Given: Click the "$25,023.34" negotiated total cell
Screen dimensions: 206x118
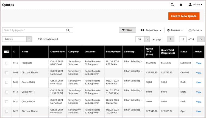Looking at the screenshot, I should (x=167, y=111).
